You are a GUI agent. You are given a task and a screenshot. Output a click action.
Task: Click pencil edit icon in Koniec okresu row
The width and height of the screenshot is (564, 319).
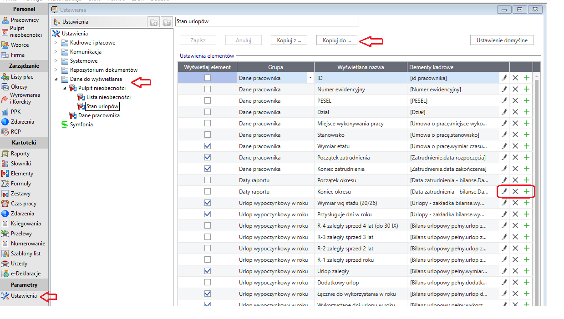coord(504,191)
